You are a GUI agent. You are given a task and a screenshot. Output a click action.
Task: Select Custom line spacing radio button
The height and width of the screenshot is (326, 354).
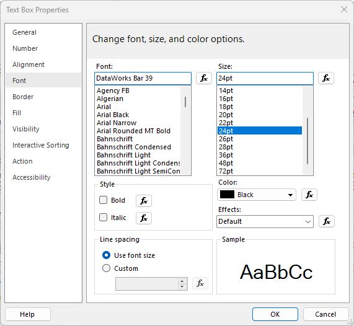point(106,268)
